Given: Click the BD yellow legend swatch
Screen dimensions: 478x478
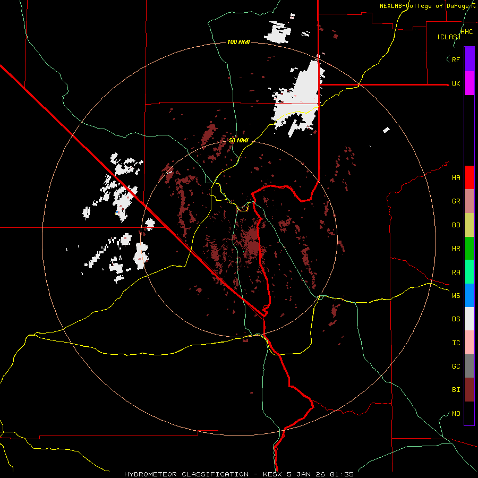Looking at the screenshot, I should pos(469,225).
